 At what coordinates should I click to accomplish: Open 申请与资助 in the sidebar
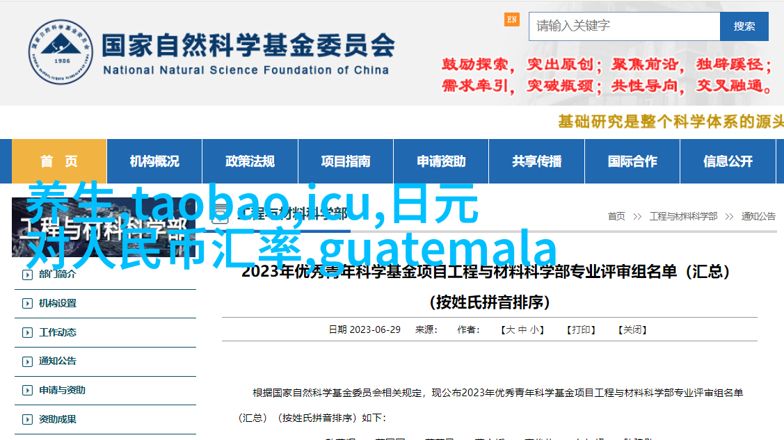click(62, 390)
